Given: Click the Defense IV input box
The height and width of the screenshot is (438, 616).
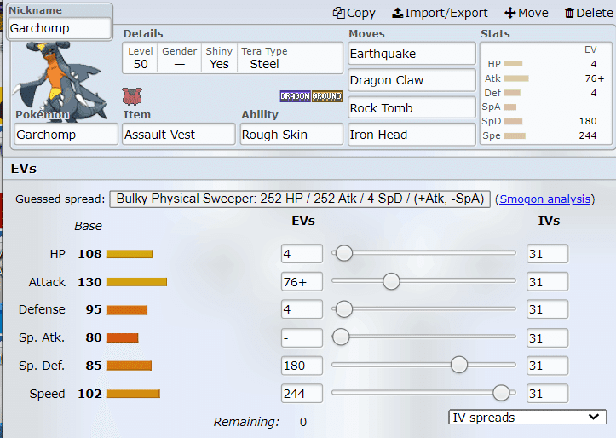Looking at the screenshot, I should [547, 309].
